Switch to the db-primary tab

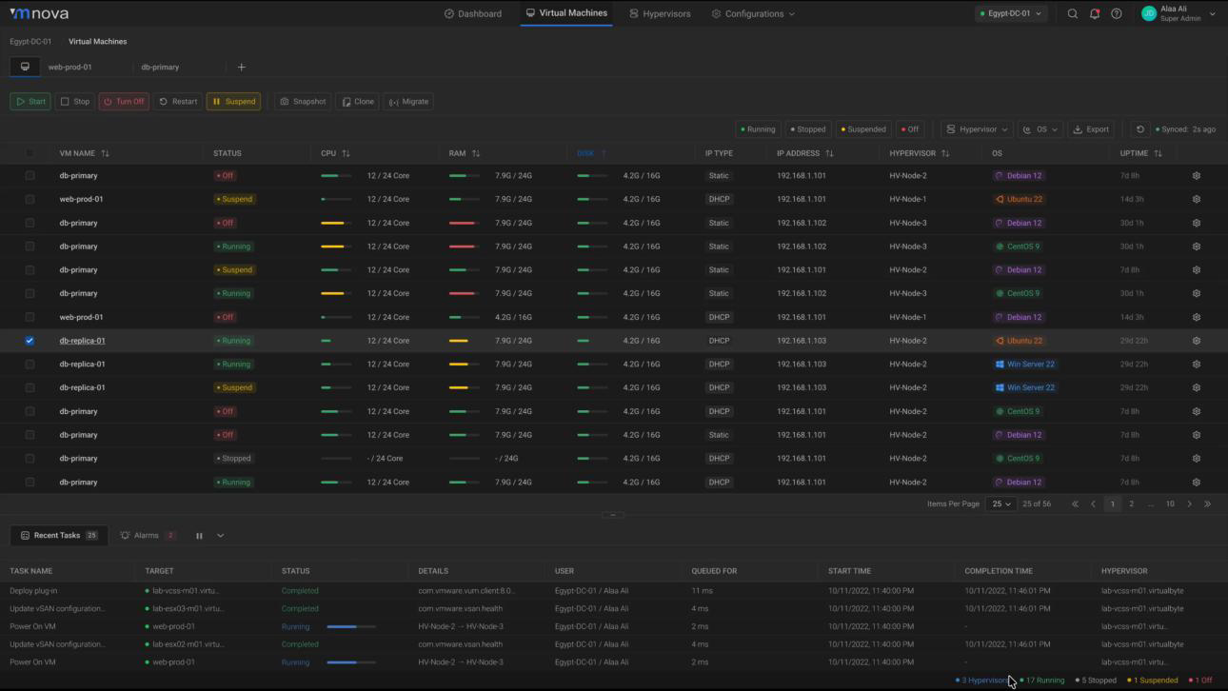coord(160,68)
